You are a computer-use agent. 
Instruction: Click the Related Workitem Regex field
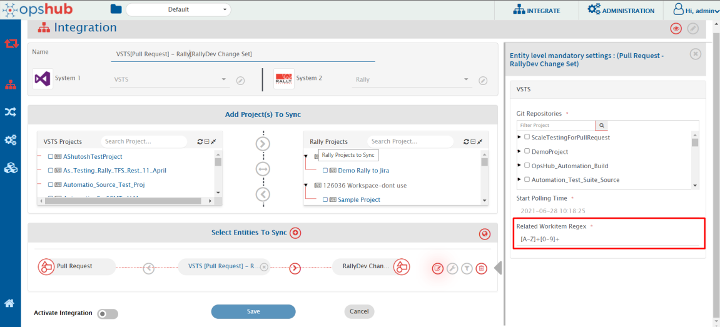point(608,239)
